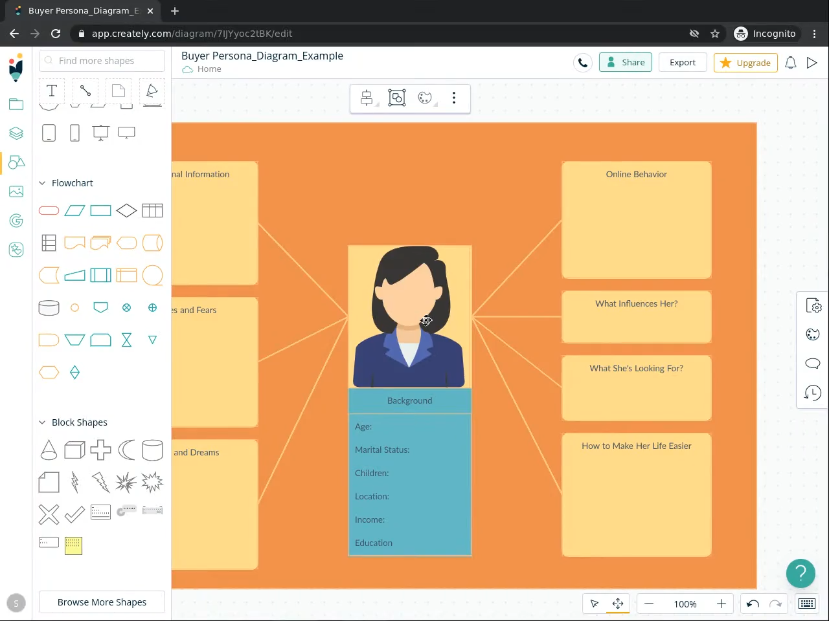This screenshot has width=829, height=621.
Task: Switch to the pointer select mode
Action: 594,604
